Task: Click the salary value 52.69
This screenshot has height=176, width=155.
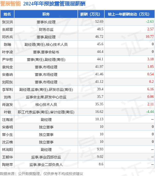Action: (99, 21)
